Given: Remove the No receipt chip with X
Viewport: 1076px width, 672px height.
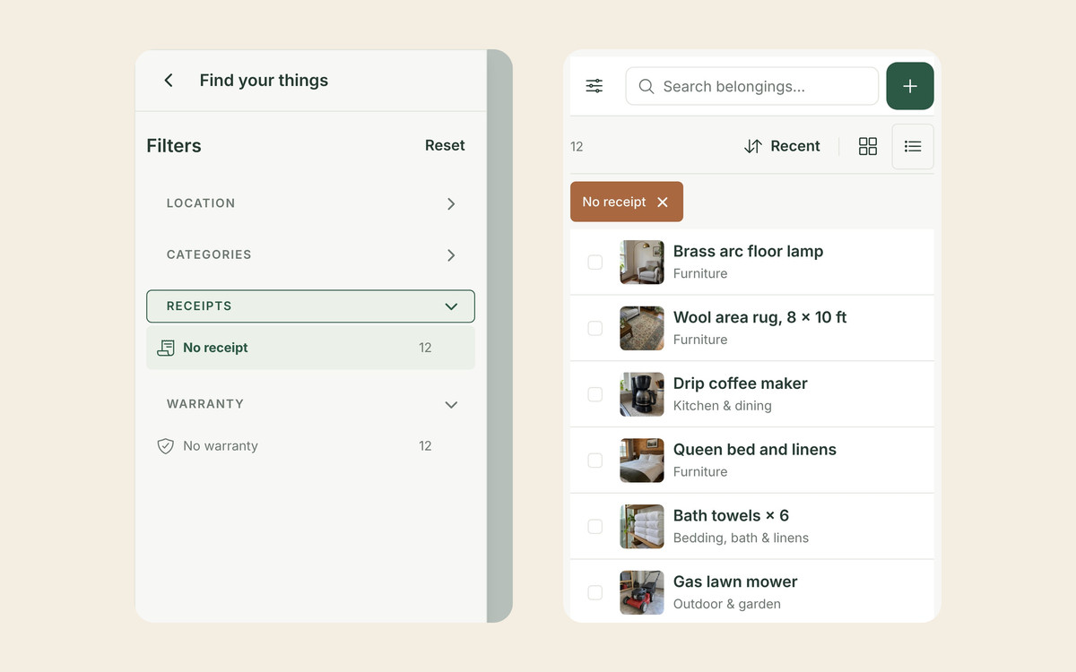Looking at the screenshot, I should pyautogui.click(x=663, y=202).
